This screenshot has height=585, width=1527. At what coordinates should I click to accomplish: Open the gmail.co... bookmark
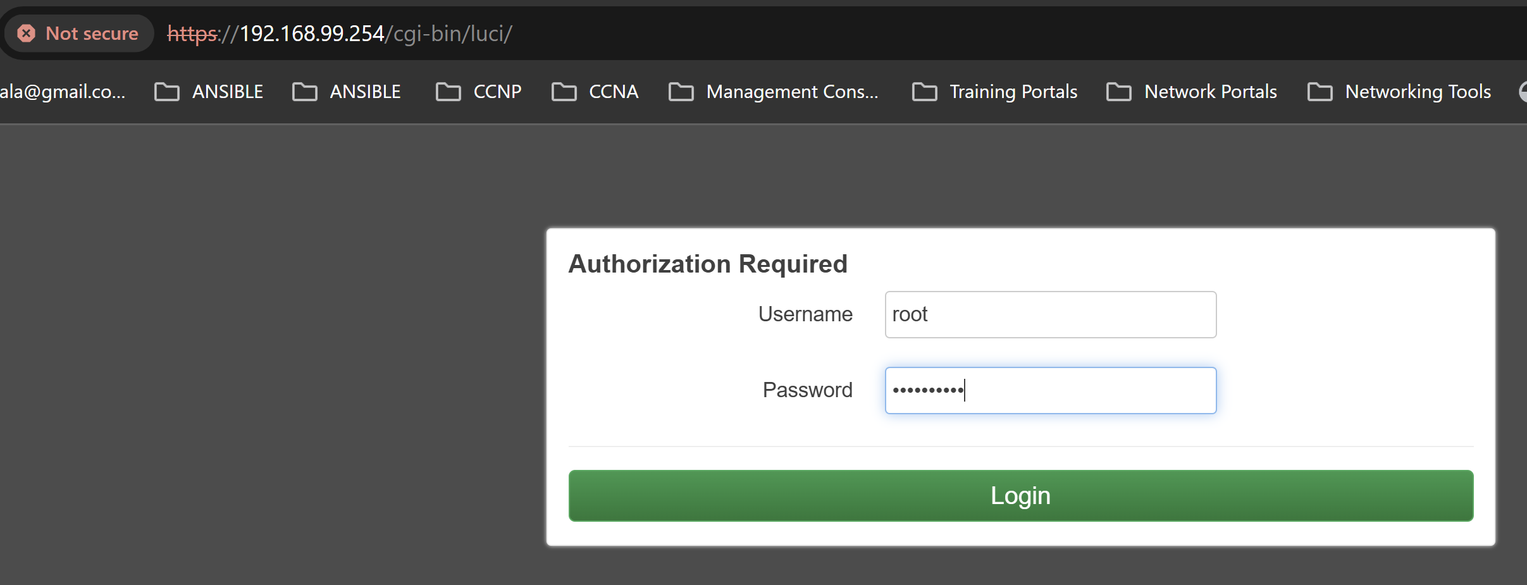pyautogui.click(x=63, y=92)
